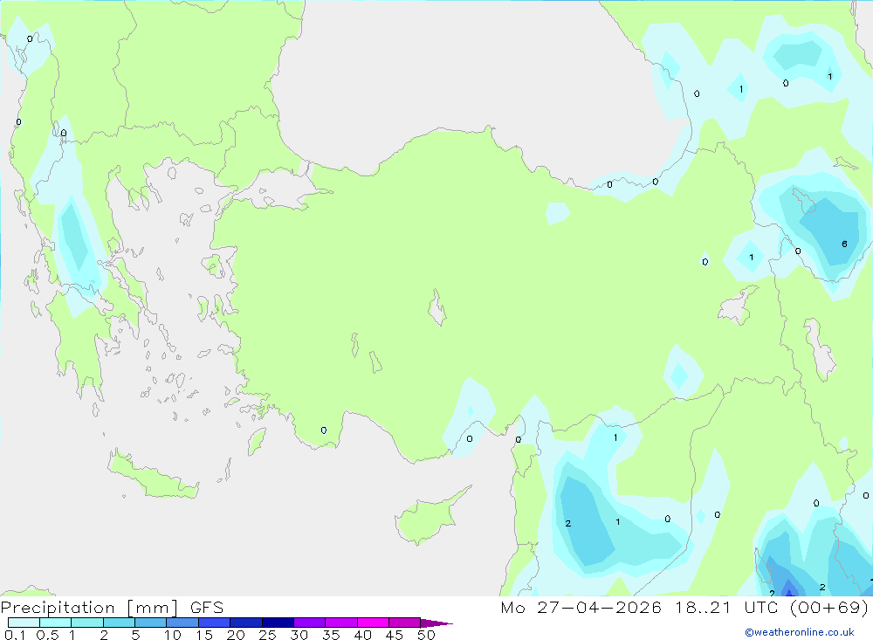Click the over-50 arrow tip of legend
Image resolution: width=873 pixels, height=640 pixels.
tap(436, 623)
